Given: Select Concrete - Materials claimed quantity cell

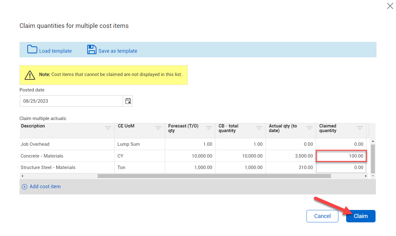Looking at the screenshot, I should click(x=341, y=156).
